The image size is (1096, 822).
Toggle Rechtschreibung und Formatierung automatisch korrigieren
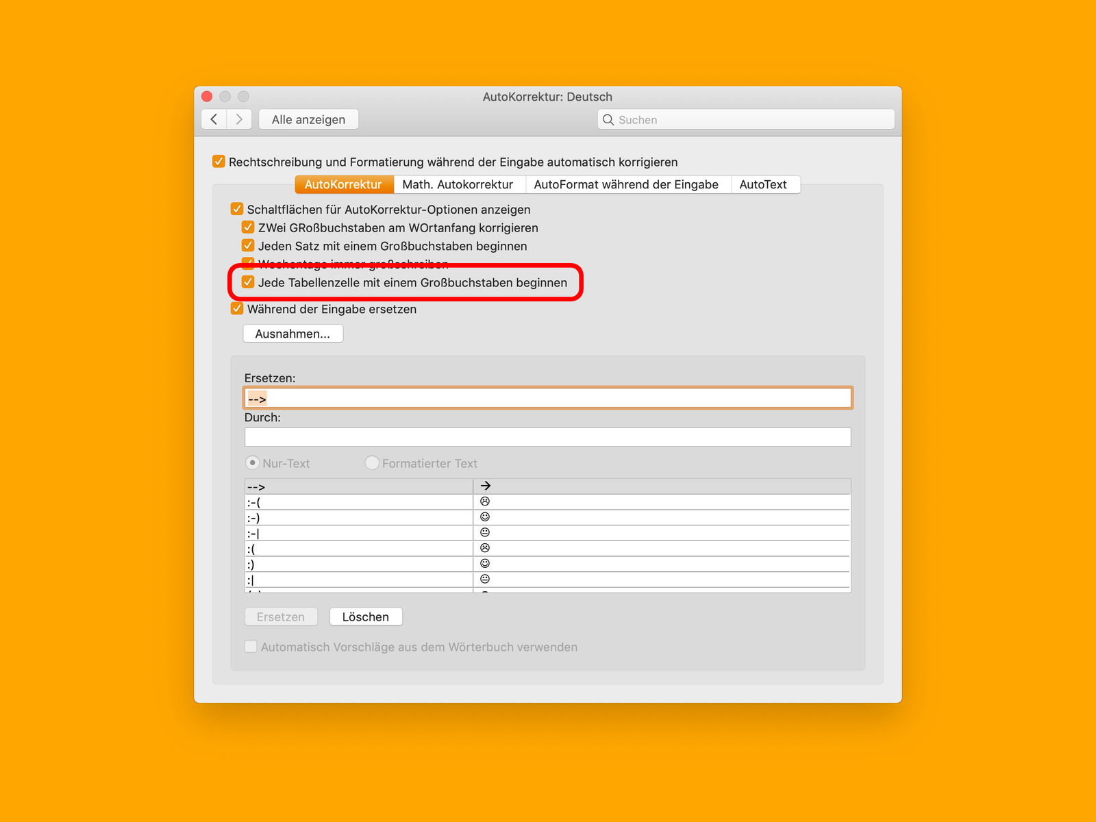click(219, 162)
